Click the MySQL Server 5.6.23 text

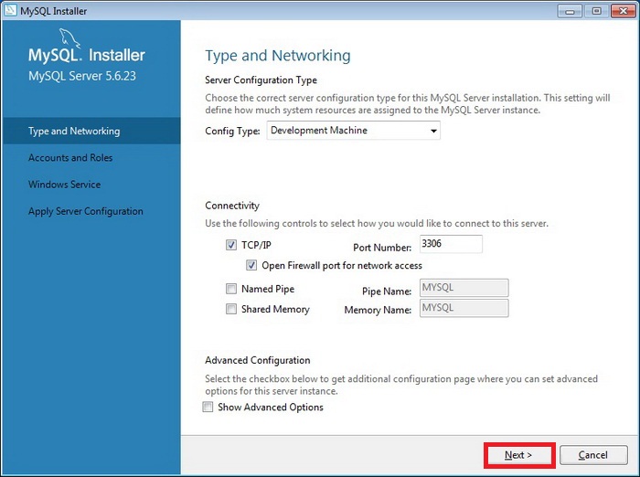[82, 76]
